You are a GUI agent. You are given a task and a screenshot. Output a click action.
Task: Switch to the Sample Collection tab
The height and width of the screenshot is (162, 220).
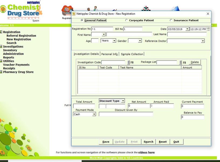(x=132, y=54)
